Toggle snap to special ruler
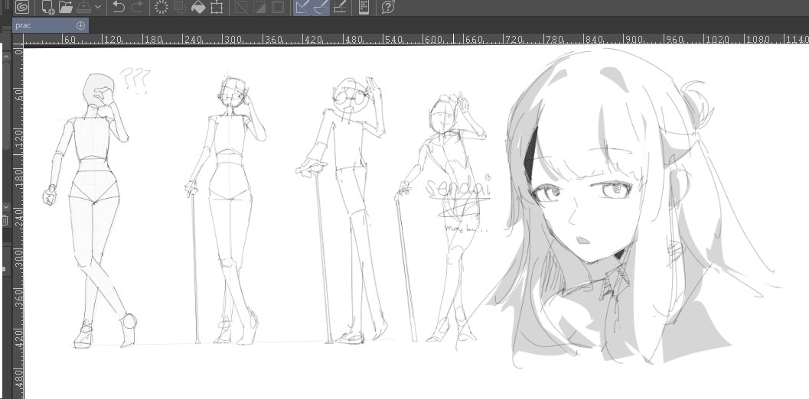This screenshot has height=399, width=809. point(321,7)
